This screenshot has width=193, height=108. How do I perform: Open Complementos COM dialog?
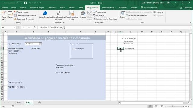tap(71, 16)
